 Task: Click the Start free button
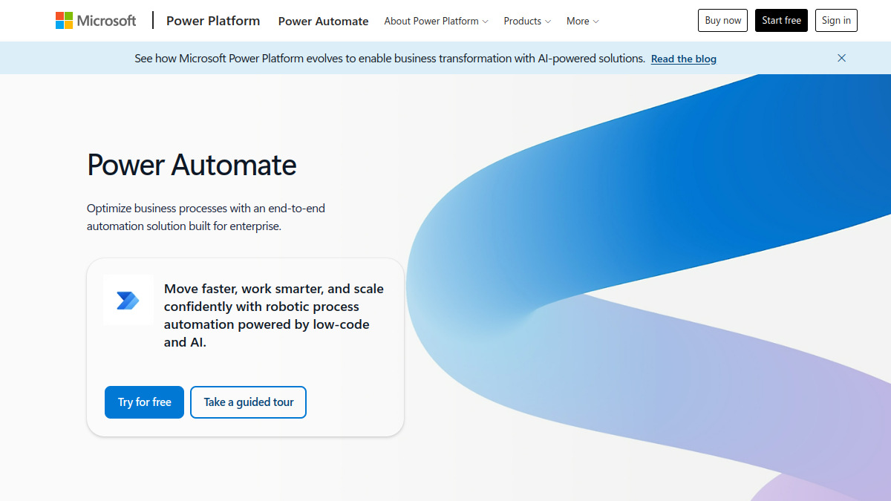pos(781,21)
